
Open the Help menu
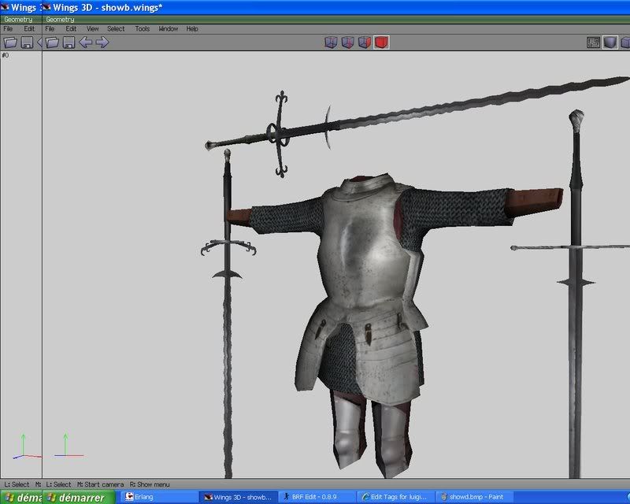pos(192,29)
